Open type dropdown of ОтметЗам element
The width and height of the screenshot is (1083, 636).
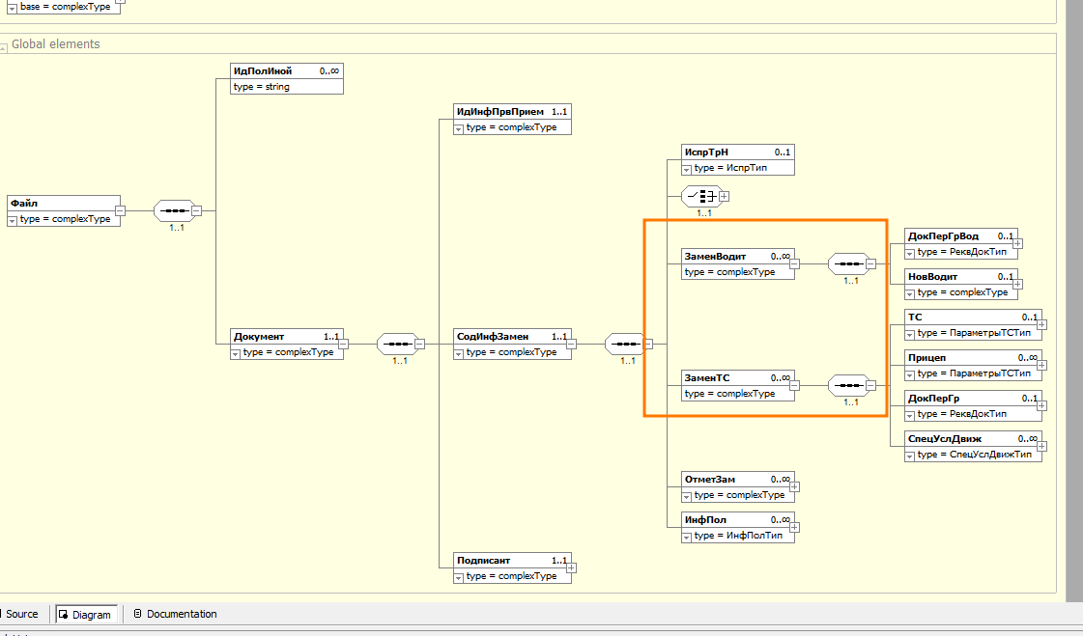pos(687,497)
